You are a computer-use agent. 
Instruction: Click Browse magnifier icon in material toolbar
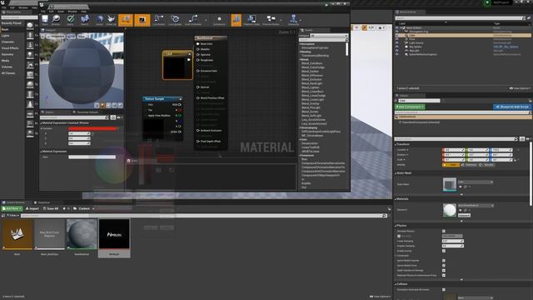(56, 19)
